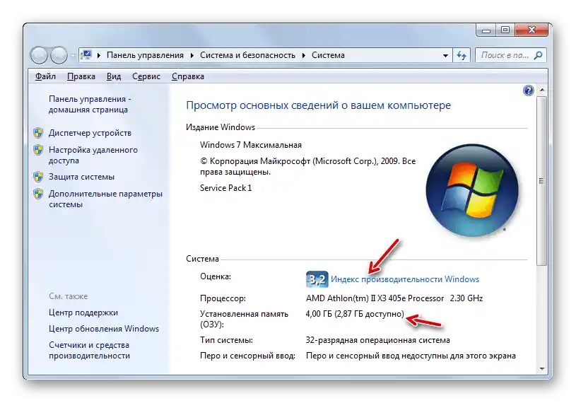This screenshot has width=576, height=403.
Task: Open Индекс производительности Windows link
Action: [x=405, y=279]
